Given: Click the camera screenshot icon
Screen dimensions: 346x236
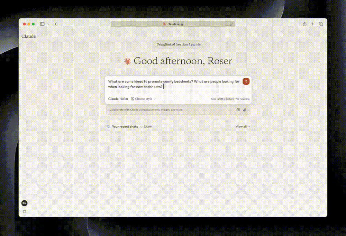Looking at the screenshot, I should point(238,110).
